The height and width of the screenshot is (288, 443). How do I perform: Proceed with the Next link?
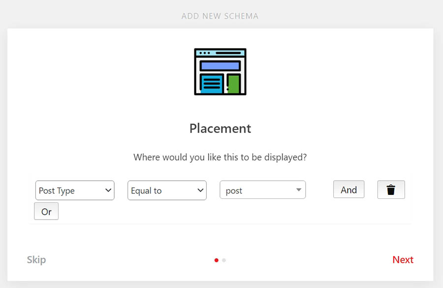(x=403, y=259)
